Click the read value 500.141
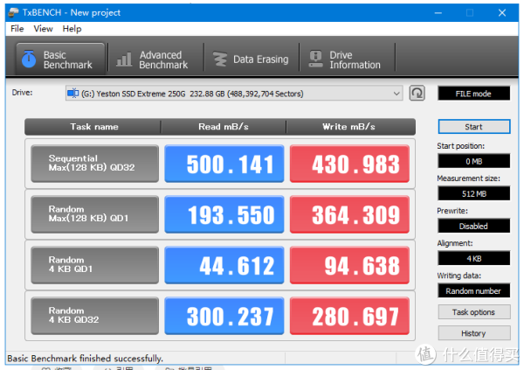The height and width of the screenshot is (370, 524). (x=224, y=164)
